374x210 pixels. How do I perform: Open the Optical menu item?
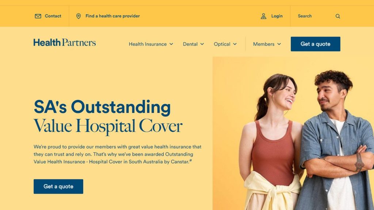[222, 44]
